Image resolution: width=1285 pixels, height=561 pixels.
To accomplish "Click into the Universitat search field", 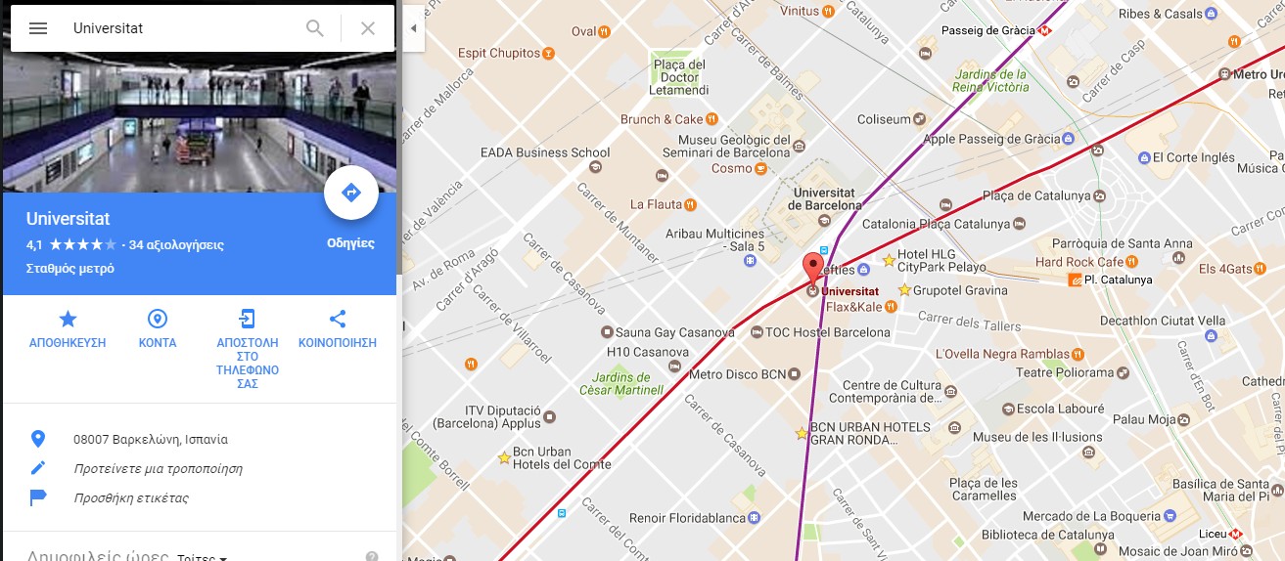I will (x=181, y=28).
